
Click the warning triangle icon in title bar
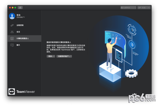pyautogui.click(x=20, y=8)
